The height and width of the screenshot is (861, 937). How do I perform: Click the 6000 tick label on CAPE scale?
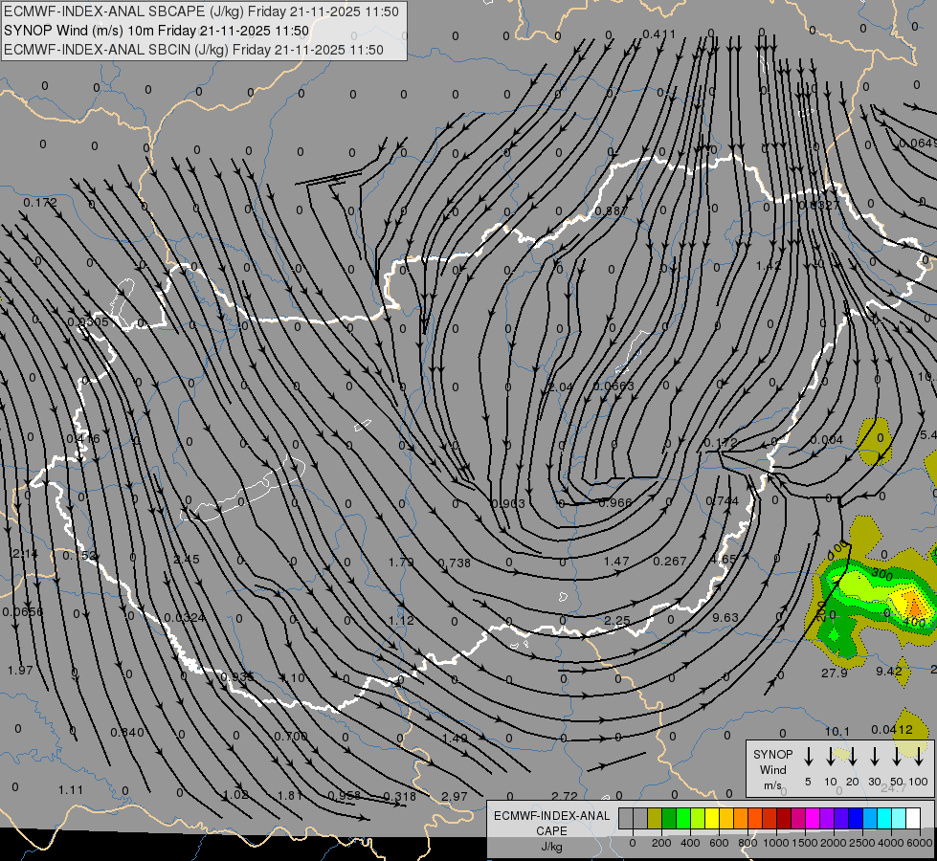coord(921,843)
